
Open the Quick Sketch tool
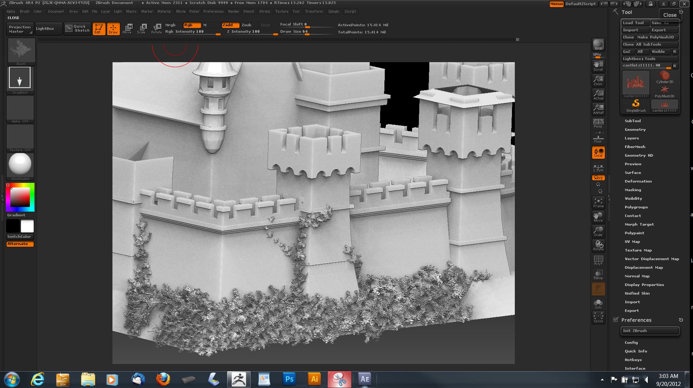78,28
